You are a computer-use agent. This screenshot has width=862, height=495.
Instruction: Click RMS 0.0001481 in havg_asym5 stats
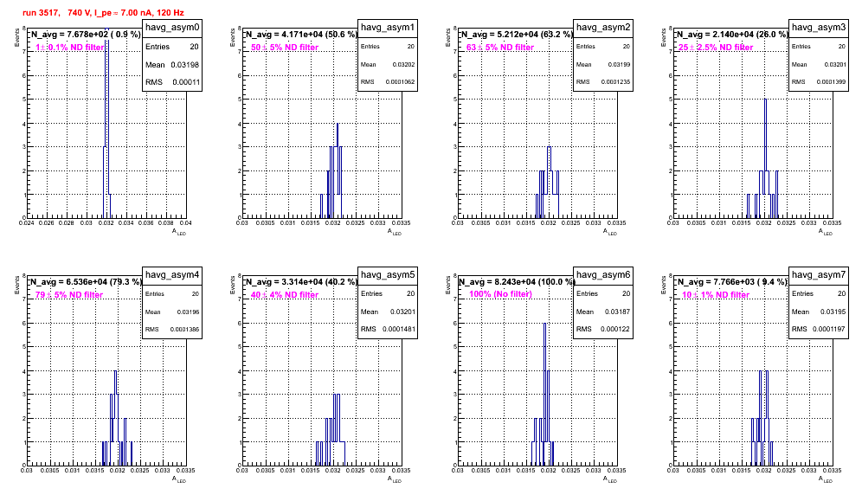pos(388,329)
